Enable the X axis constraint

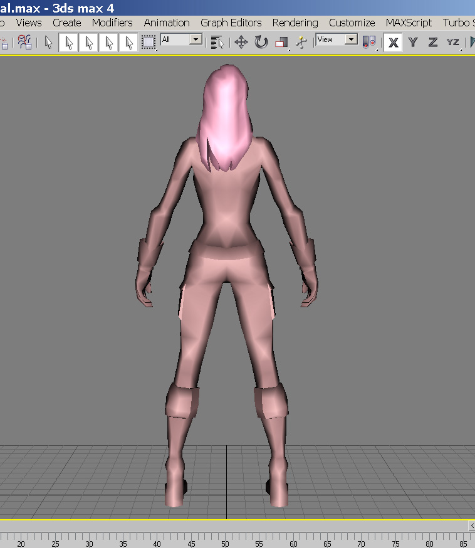pos(393,43)
